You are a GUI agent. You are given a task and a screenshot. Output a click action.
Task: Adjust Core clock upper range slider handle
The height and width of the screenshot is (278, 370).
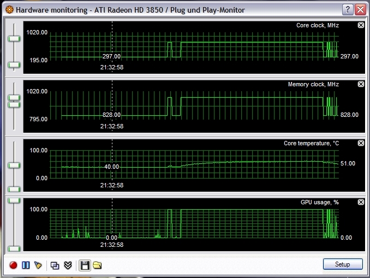(14, 39)
